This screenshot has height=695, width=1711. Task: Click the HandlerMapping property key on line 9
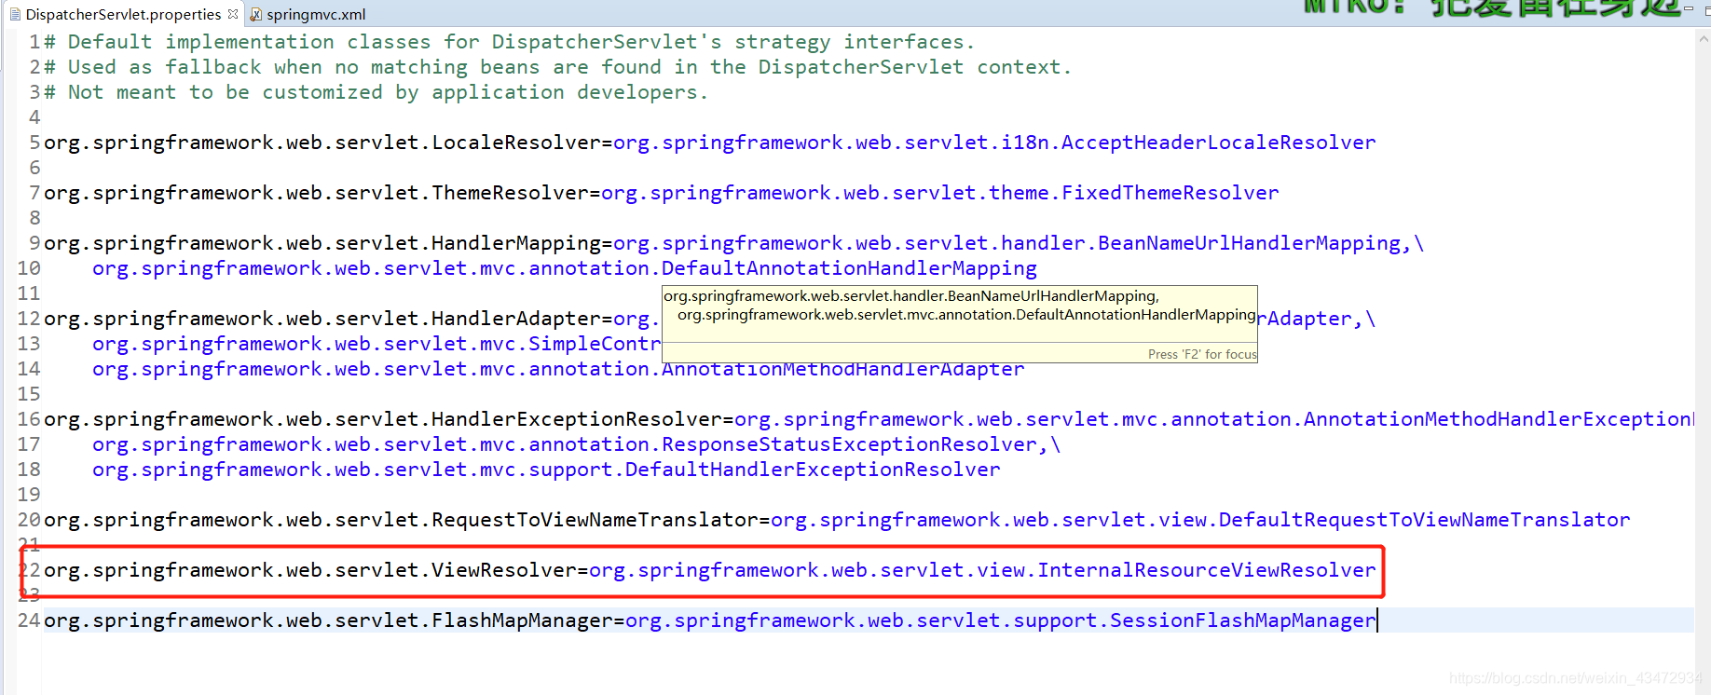[322, 243]
